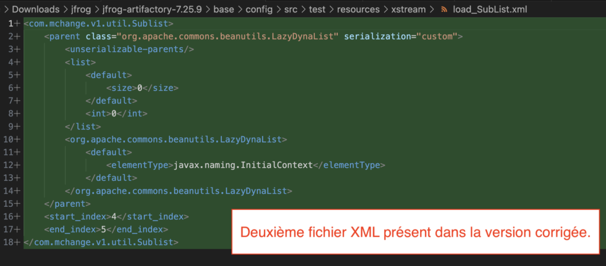This screenshot has width=606, height=266.
Task: Click the base breadcrumb segment
Action: [224, 9]
